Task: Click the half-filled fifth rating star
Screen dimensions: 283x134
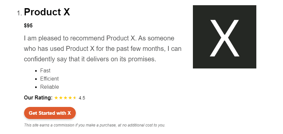Action: 74,97
